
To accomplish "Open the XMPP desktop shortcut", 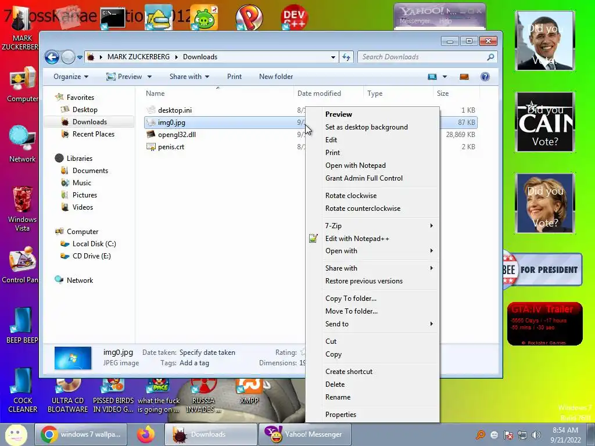I will (249, 391).
